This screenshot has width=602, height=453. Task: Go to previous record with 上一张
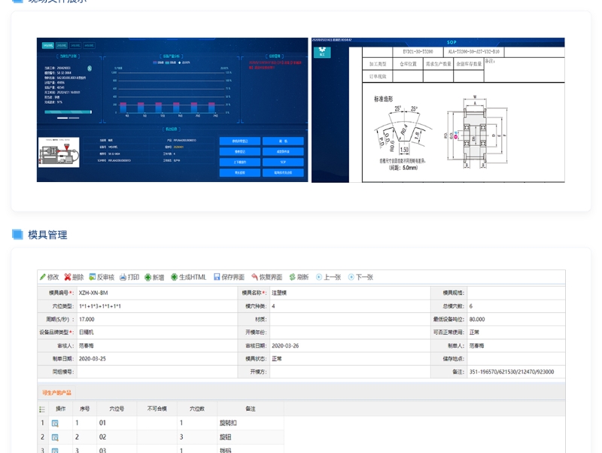pyautogui.click(x=328, y=277)
